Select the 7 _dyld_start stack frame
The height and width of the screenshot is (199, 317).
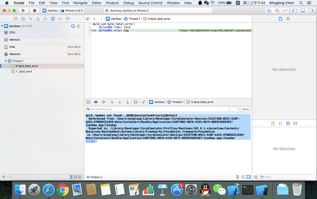(42, 71)
